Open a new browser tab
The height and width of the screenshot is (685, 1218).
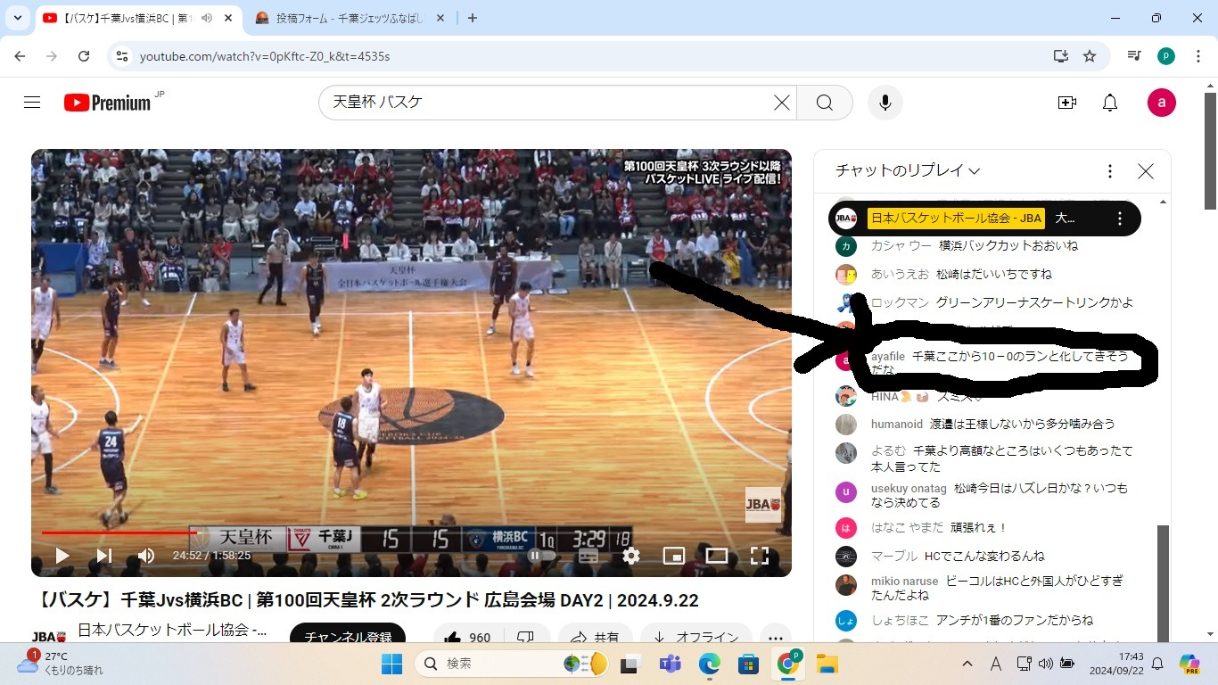(473, 18)
